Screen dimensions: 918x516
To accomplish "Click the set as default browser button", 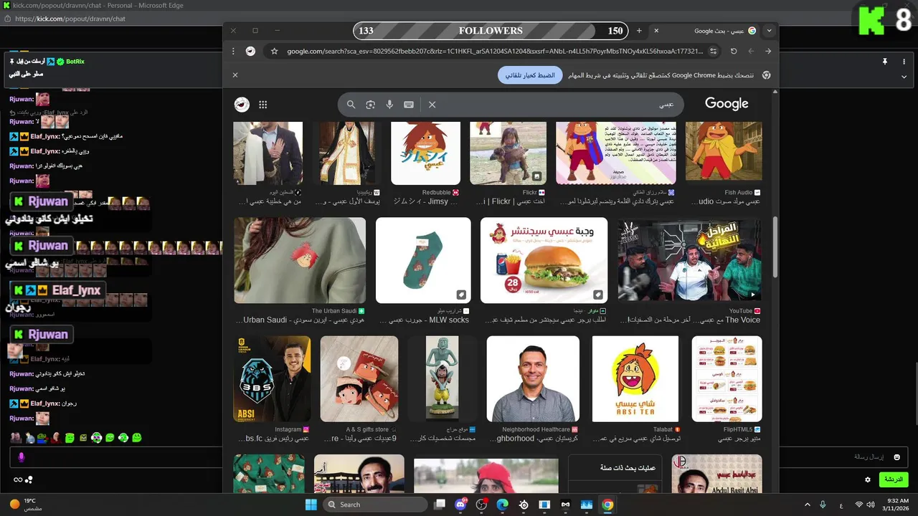I will click(x=530, y=75).
